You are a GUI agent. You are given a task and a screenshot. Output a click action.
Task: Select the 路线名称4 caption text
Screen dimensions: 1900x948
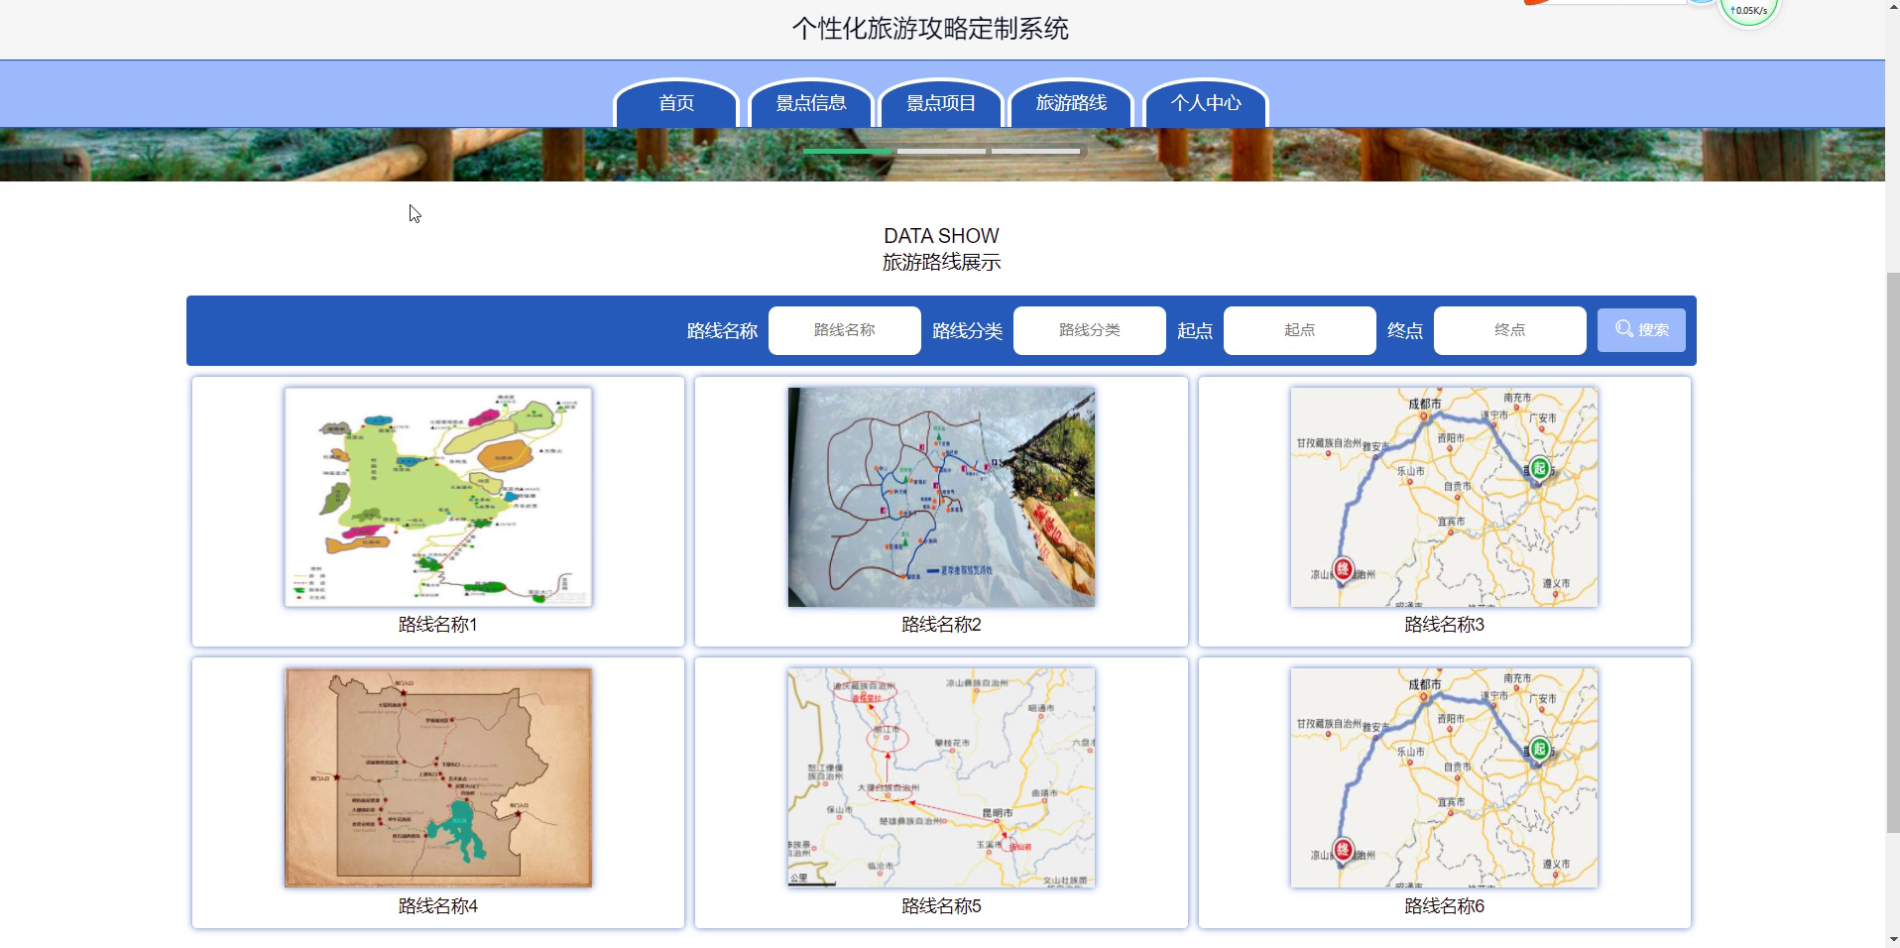(x=438, y=906)
